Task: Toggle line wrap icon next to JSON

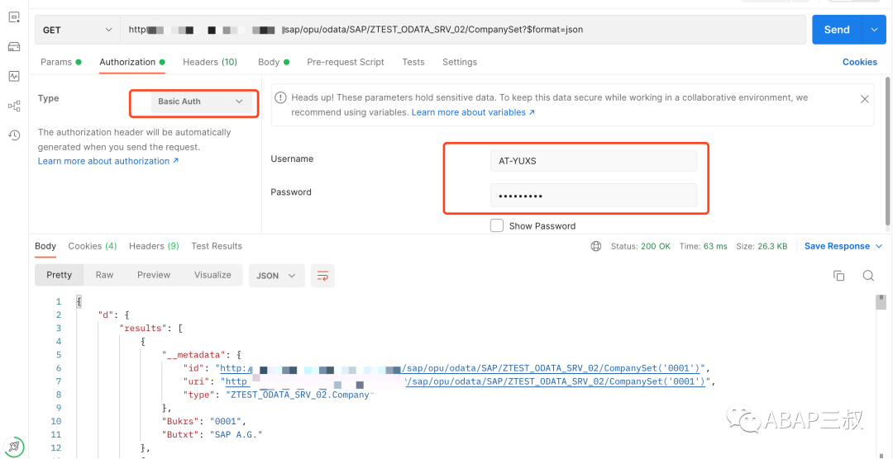Action: pos(322,275)
